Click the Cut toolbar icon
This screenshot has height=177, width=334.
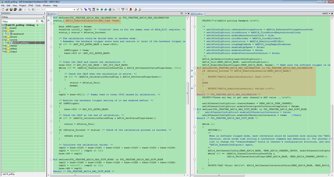[x=25, y=10]
